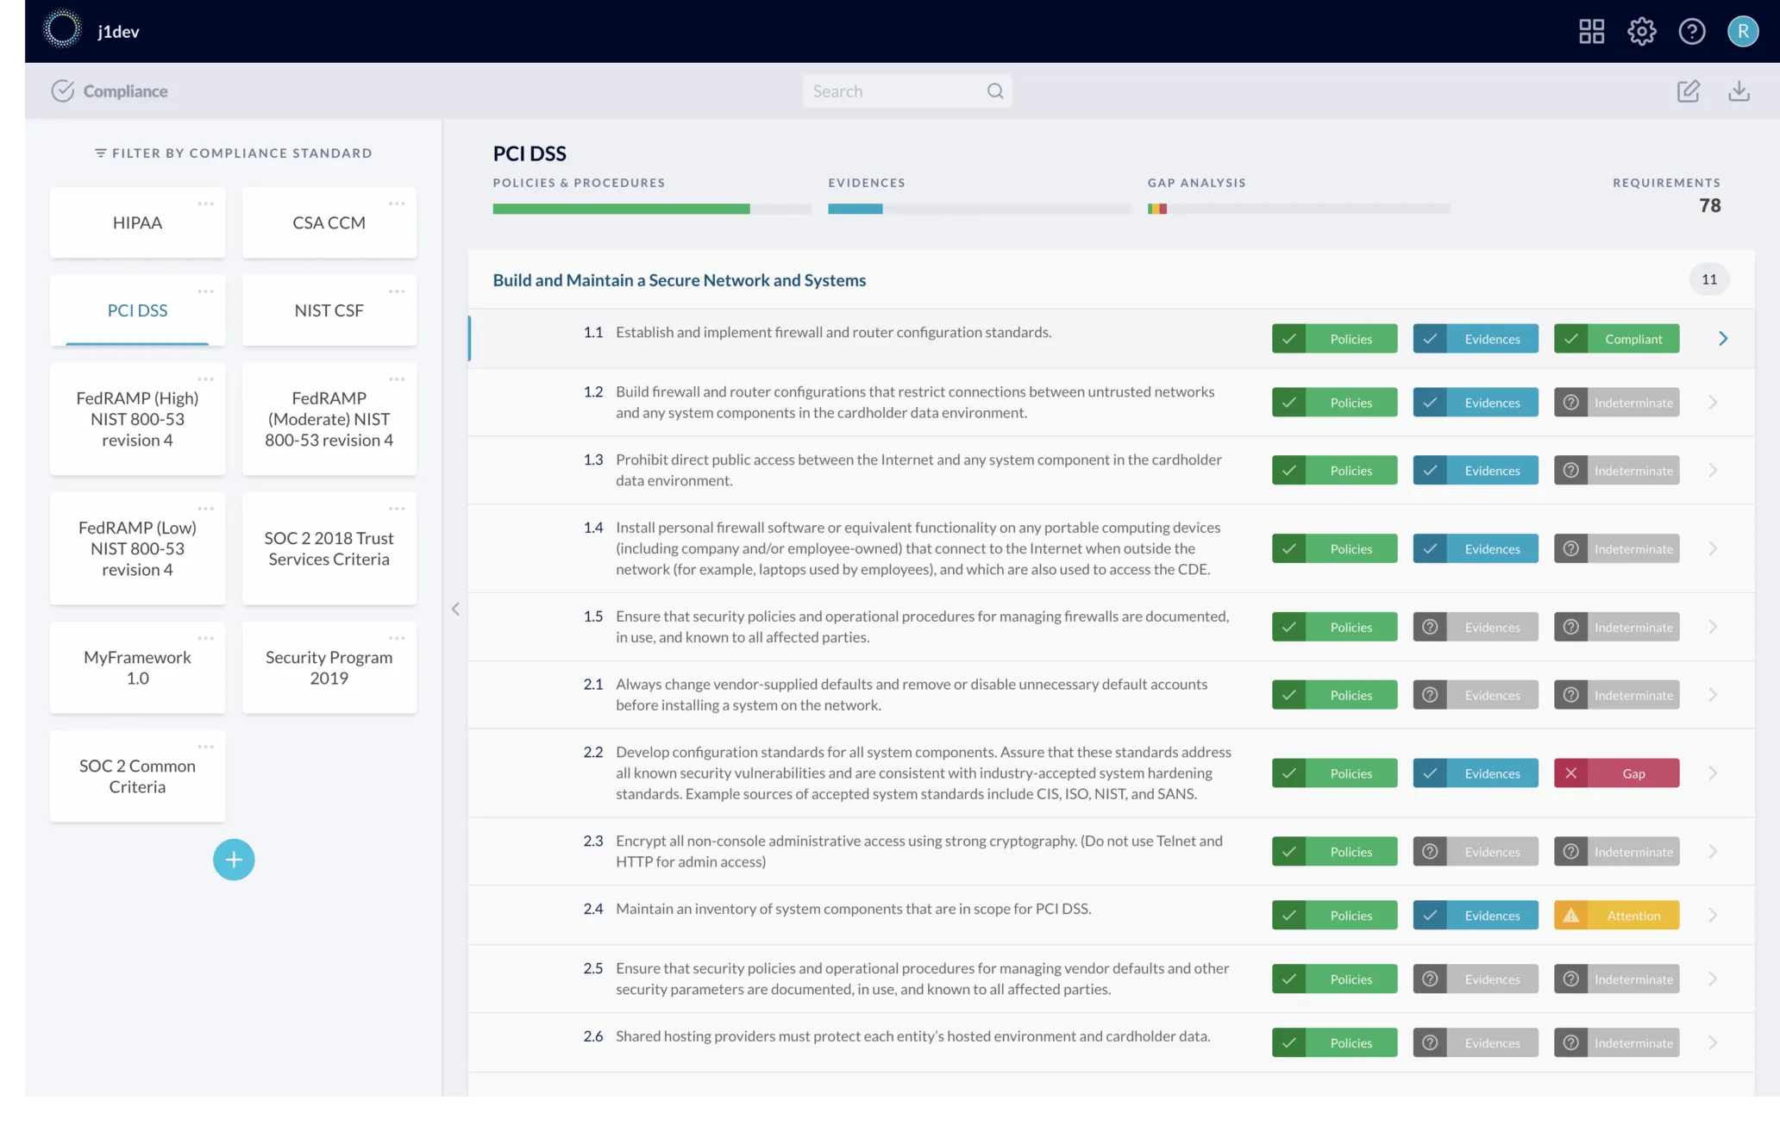
Task: Select the Security Program 2019 standard
Action: tap(329, 667)
